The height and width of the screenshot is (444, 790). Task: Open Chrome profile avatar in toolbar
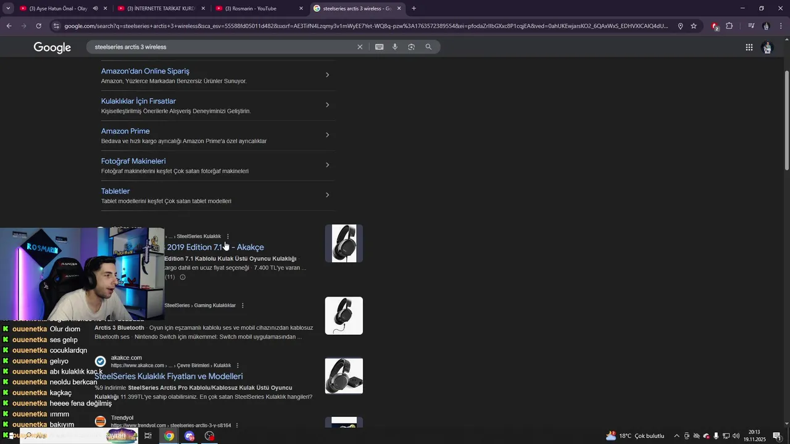click(766, 26)
